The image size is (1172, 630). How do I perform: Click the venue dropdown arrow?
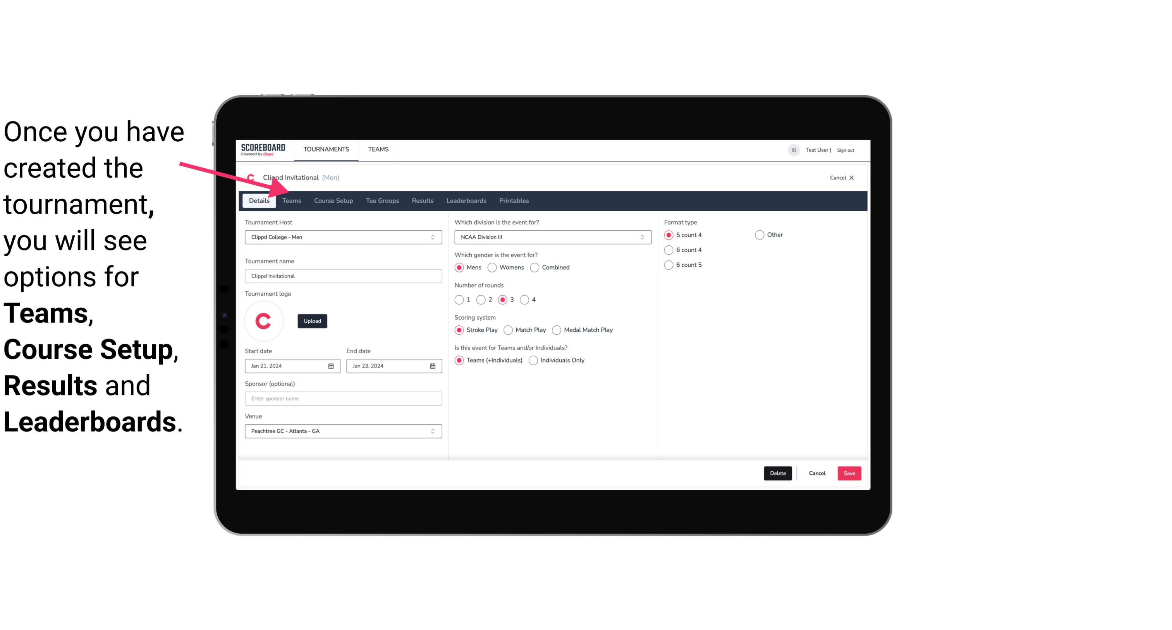click(x=434, y=431)
